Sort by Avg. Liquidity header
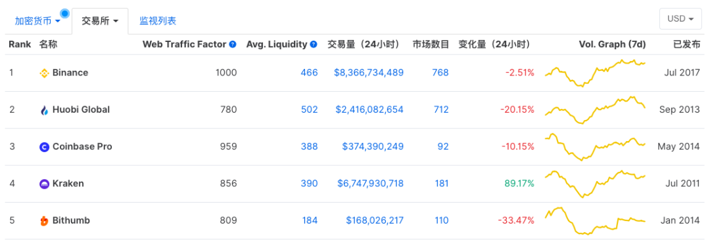Screen dimensions: 710x242 pyautogui.click(x=277, y=44)
